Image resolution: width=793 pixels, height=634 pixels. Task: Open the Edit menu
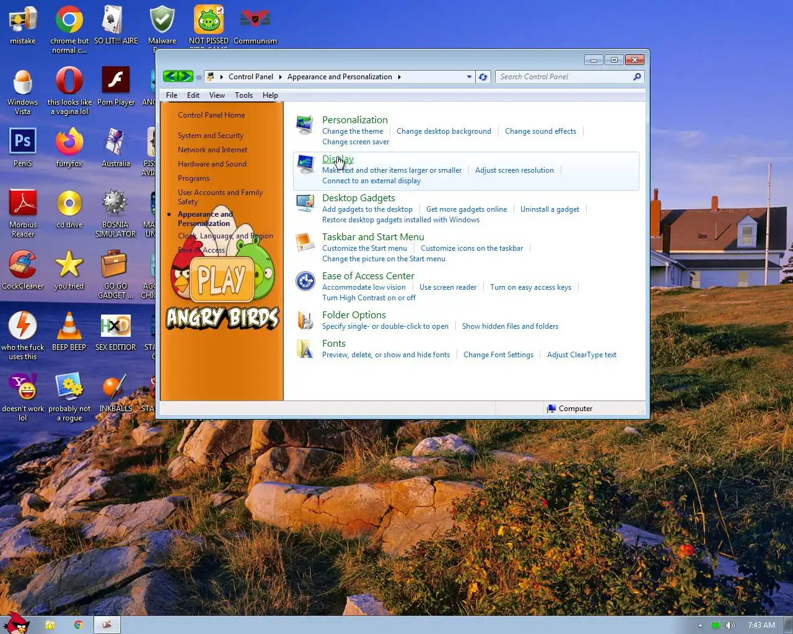tap(193, 95)
